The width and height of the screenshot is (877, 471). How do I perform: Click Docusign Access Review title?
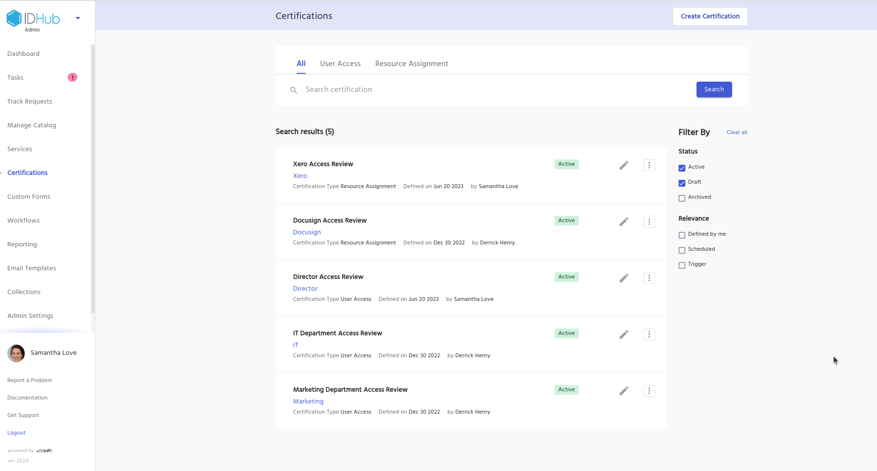pyautogui.click(x=330, y=221)
